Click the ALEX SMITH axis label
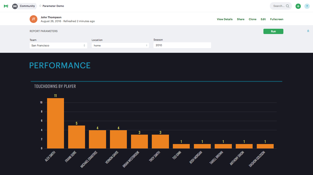This screenshot has height=175, width=313. click(x=50, y=156)
